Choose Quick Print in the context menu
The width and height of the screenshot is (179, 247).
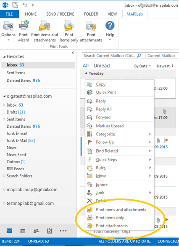coord(120,92)
